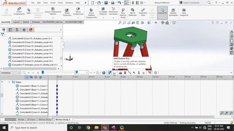Click the Windows Start button
The image size is (234, 131).
coord(4,128)
